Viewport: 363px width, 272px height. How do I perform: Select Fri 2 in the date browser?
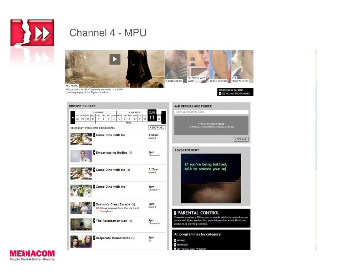tap(103, 117)
